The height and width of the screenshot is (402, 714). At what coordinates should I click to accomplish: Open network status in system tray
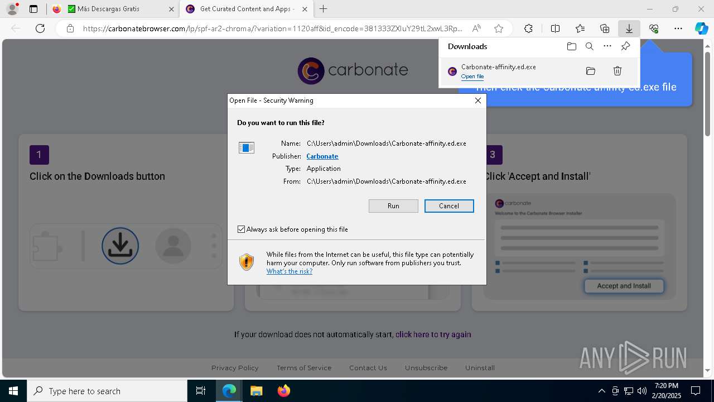pyautogui.click(x=629, y=391)
